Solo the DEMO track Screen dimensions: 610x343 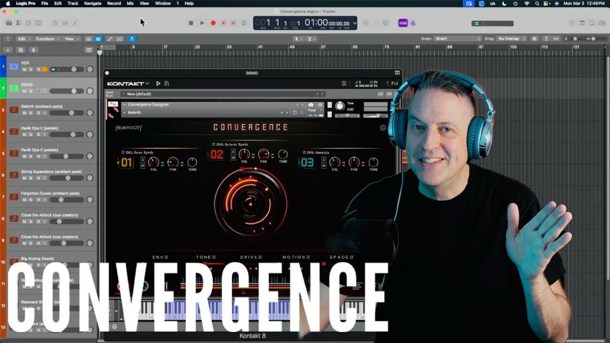coord(31,91)
